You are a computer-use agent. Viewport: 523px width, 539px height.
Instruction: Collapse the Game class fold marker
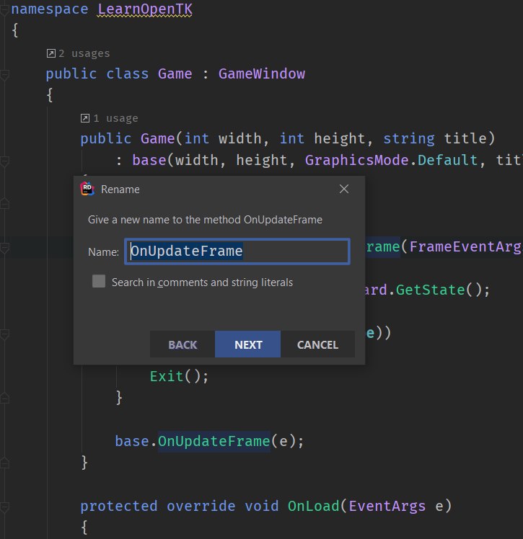[x=4, y=75]
